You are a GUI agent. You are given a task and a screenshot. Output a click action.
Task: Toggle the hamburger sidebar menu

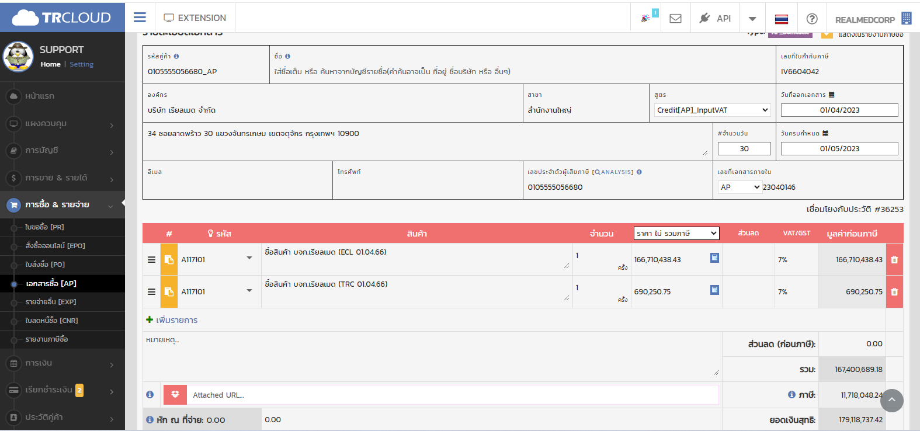(140, 18)
